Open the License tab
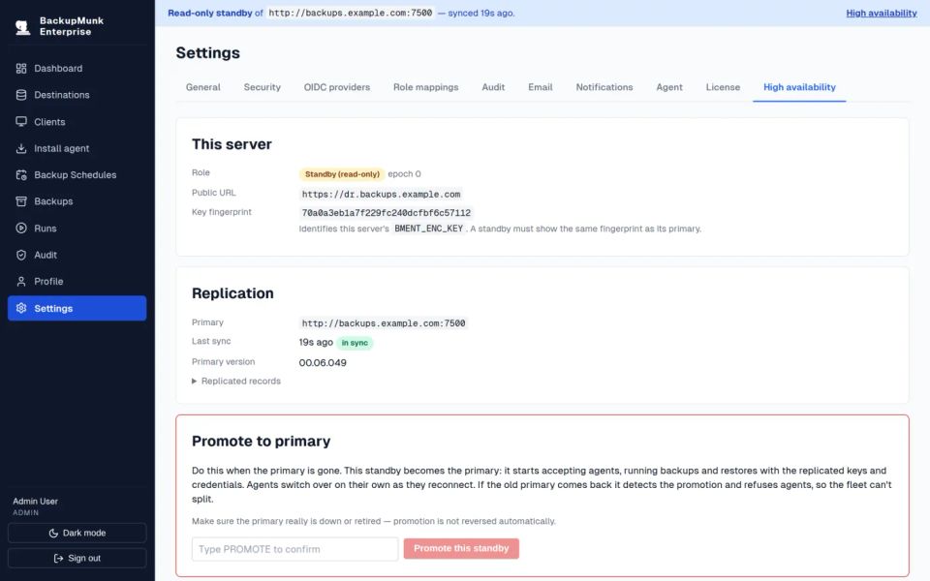The width and height of the screenshot is (930, 581). pyautogui.click(x=723, y=87)
